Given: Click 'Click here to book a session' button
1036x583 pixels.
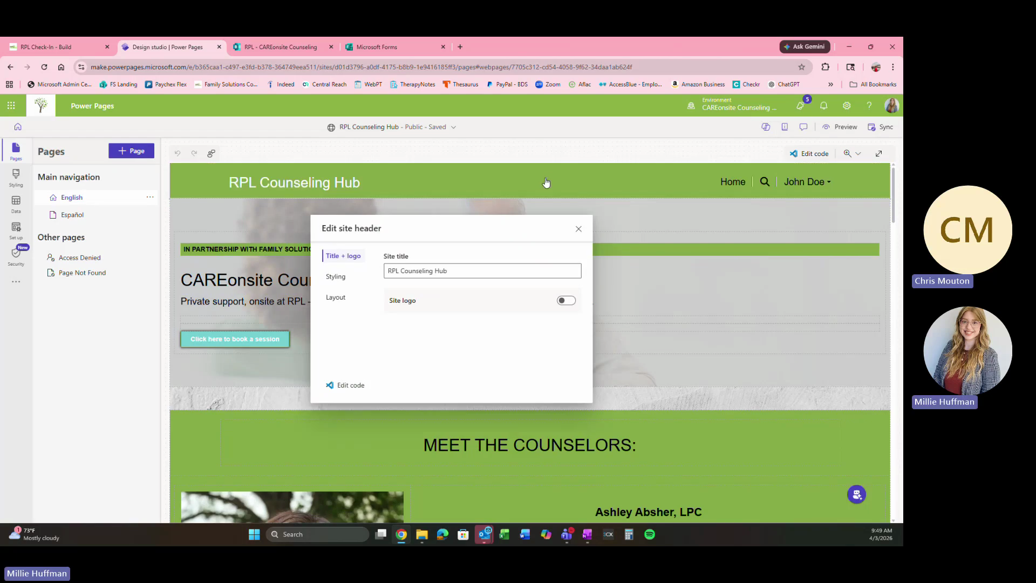Looking at the screenshot, I should 235,339.
